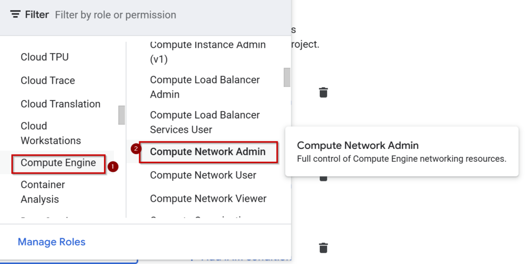The image size is (530, 264).
Task: Select Compute Engine in the category list
Action: [58, 163]
